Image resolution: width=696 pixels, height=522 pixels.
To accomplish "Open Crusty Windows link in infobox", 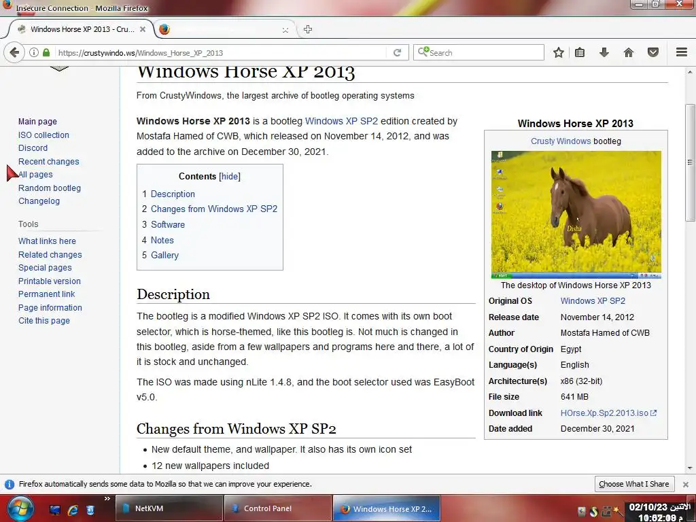I will pos(561,141).
